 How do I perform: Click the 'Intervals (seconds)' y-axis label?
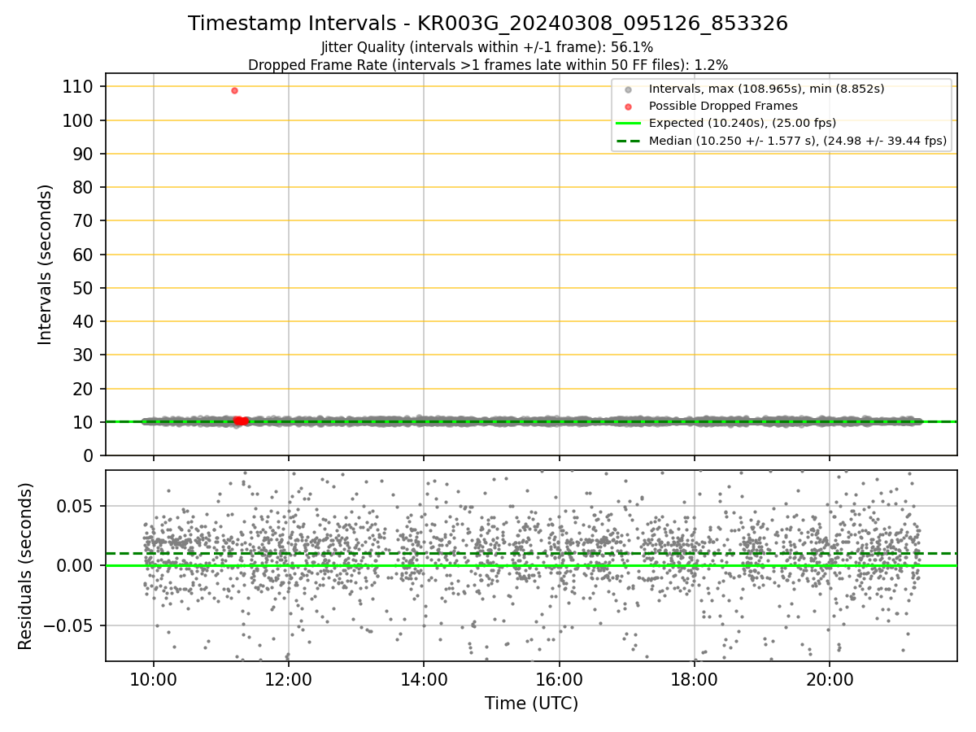(46, 264)
